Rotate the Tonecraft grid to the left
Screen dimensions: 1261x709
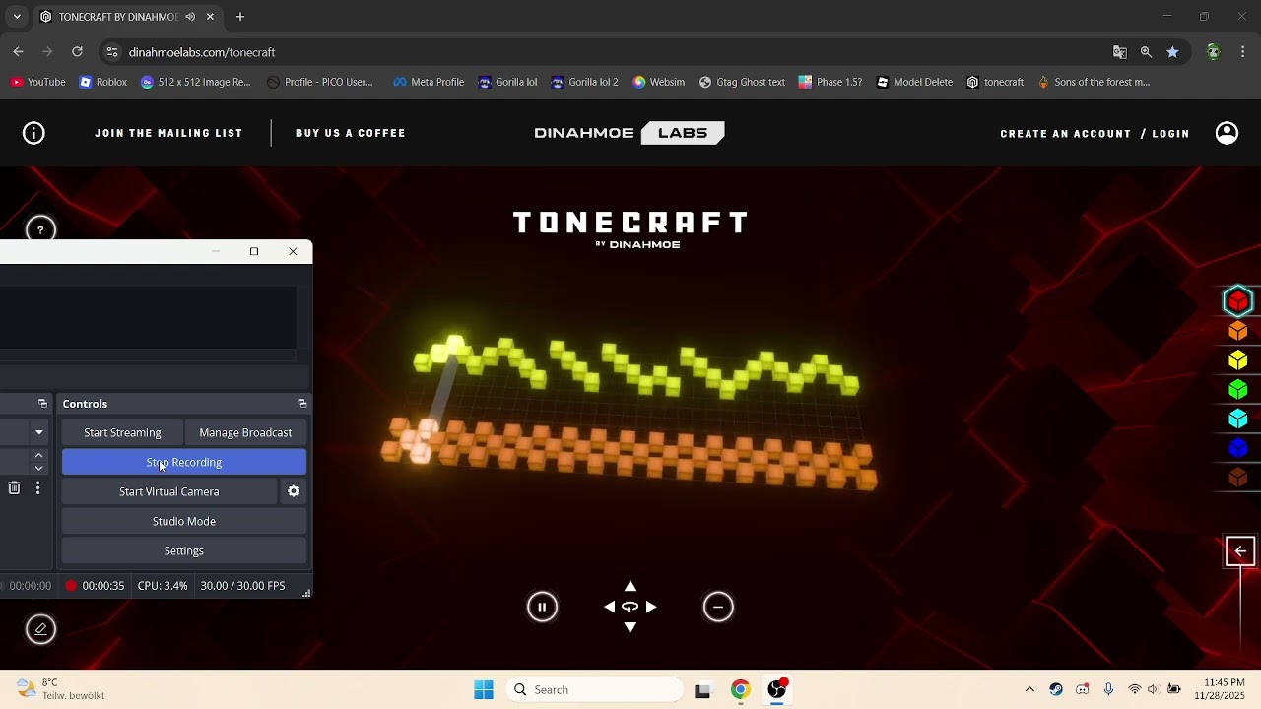pos(610,607)
